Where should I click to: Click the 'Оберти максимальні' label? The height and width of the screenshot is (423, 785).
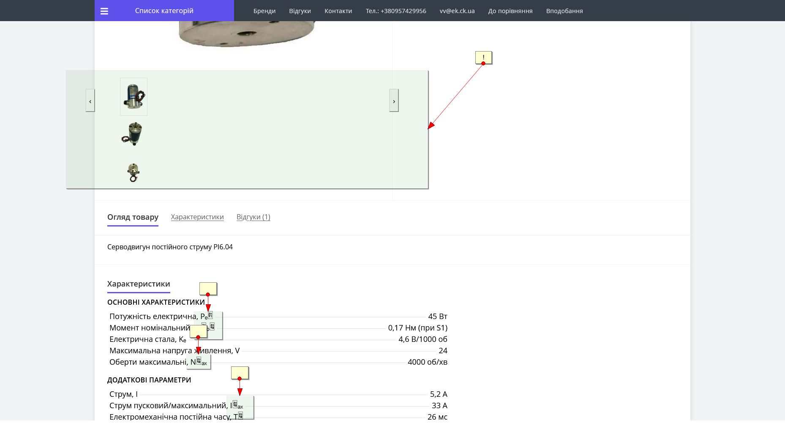[149, 362]
